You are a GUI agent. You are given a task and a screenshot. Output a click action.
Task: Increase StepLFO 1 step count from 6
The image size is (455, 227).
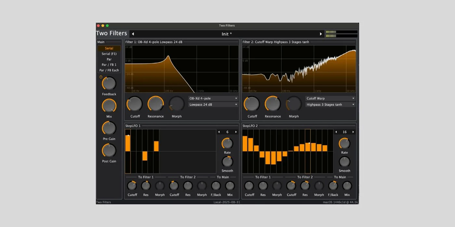tap(236, 132)
